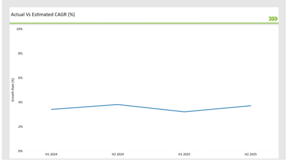Click the chart title Actual Vs Estimated CAGR (%)
This screenshot has width=288, height=162.
point(43,15)
